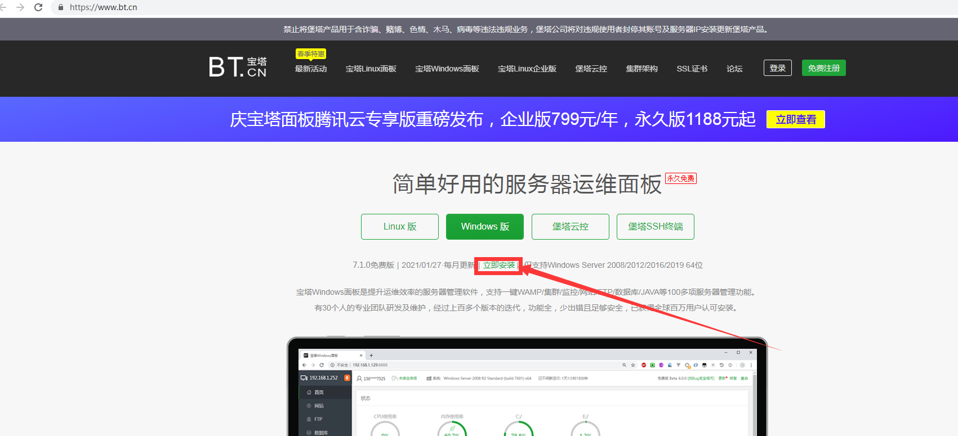Open the SSL证书 nav item

pos(692,69)
